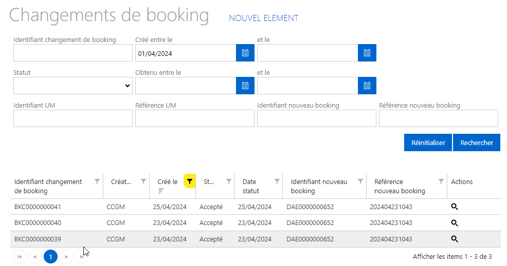View details of BKC0000000039 via magnifier

455,239
